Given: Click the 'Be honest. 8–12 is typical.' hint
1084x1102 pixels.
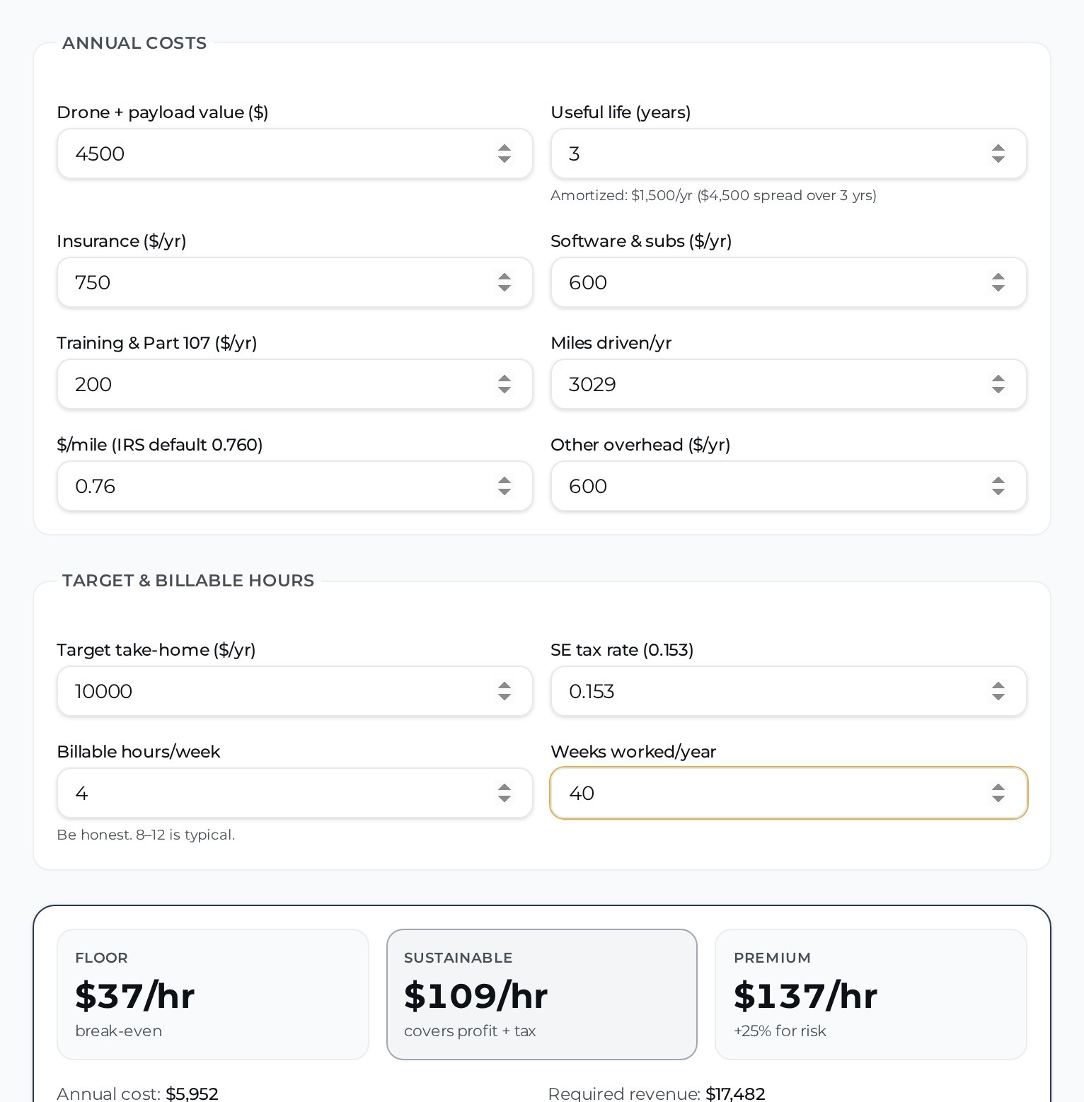Looking at the screenshot, I should point(146,835).
